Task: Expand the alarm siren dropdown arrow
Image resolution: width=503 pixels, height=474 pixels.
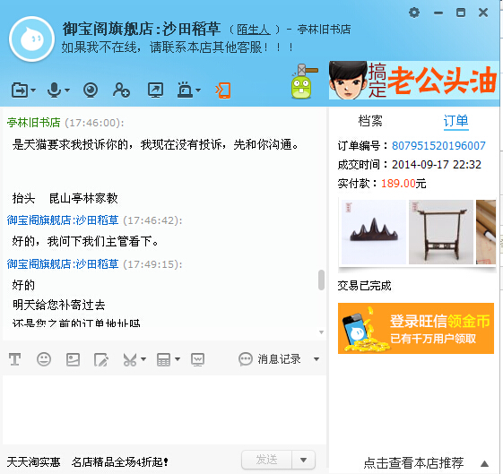Action: click(x=198, y=90)
